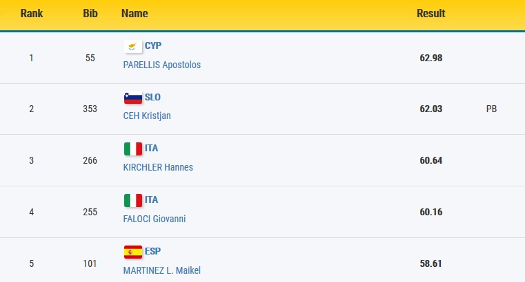Click the Slovenia flag icon
Viewport: 525px width, 282px height.
click(x=133, y=98)
